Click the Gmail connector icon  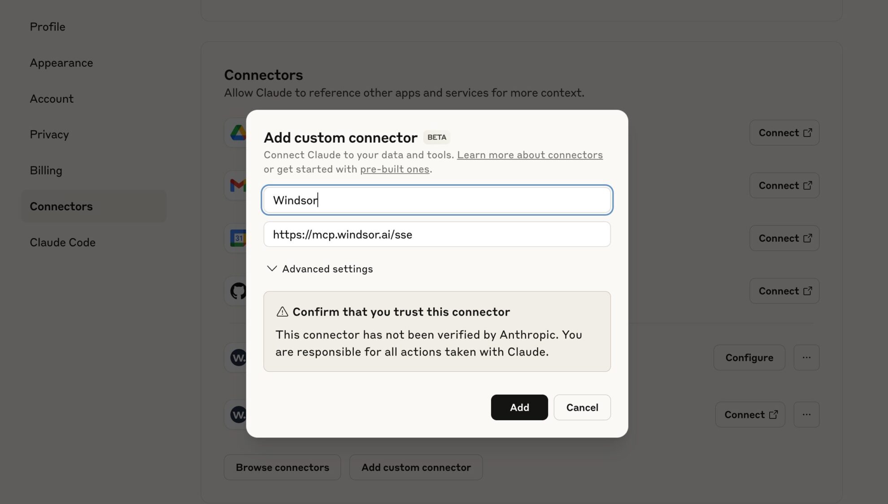click(238, 185)
